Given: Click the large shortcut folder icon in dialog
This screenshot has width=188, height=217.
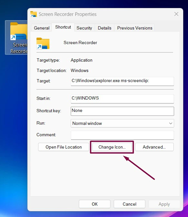Looking at the screenshot, I should [x=43, y=43].
